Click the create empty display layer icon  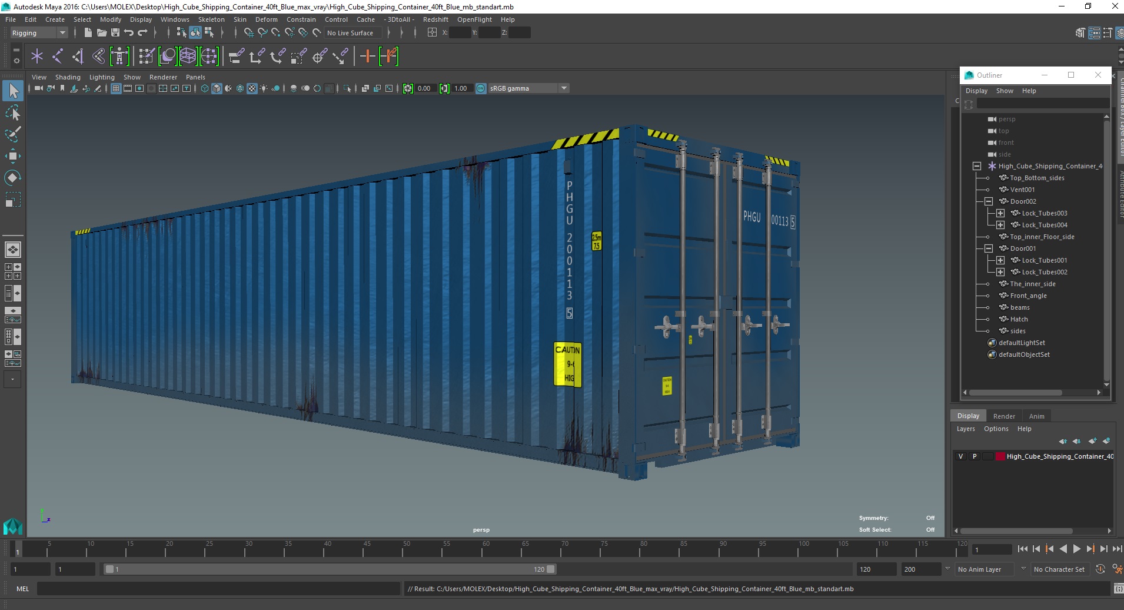(1092, 441)
